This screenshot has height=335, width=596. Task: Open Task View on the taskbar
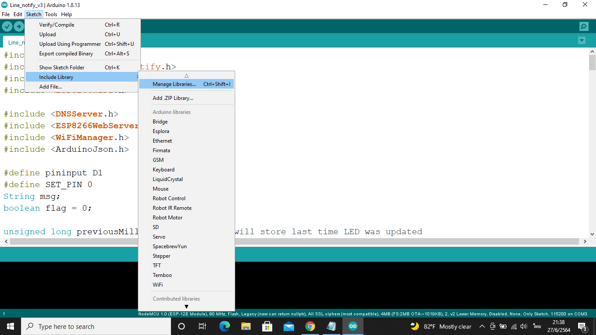click(x=202, y=326)
